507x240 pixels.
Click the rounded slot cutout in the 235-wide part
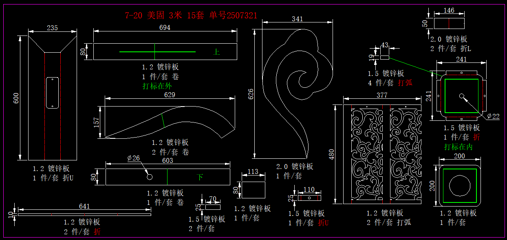pos(52,93)
